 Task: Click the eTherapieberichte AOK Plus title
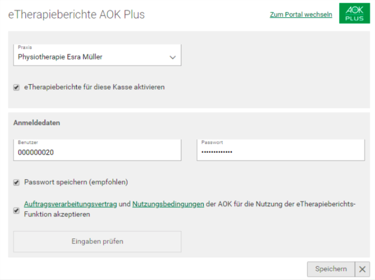[77, 15]
